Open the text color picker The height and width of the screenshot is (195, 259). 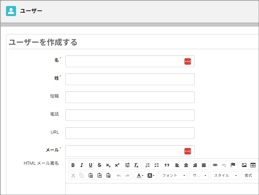point(140,175)
